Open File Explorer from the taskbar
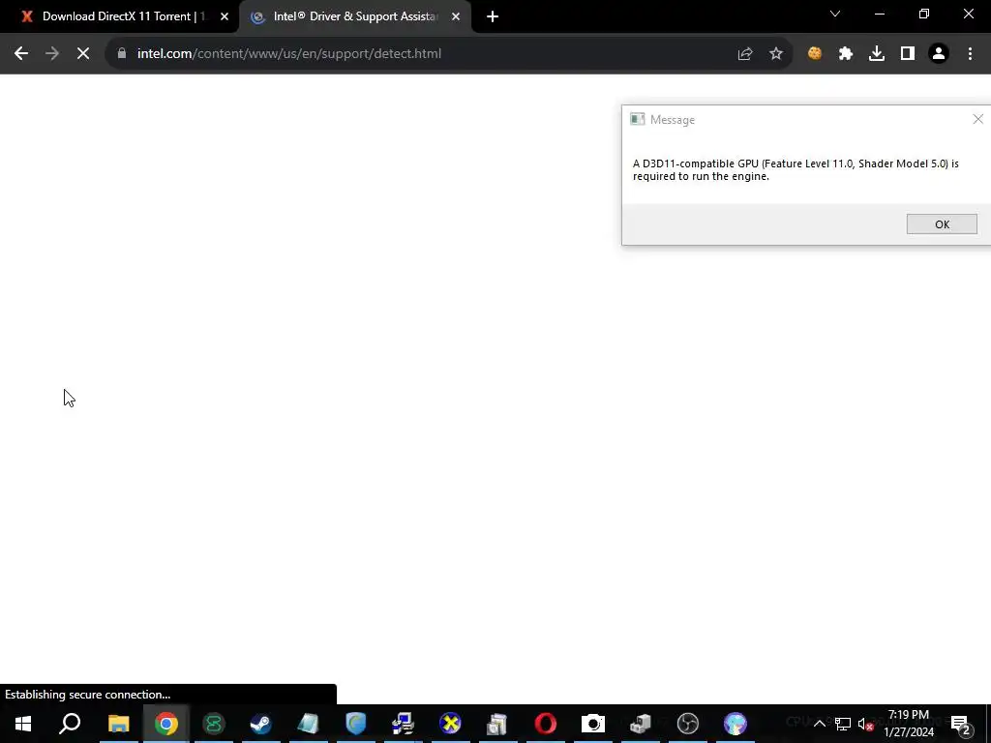 tap(118, 724)
